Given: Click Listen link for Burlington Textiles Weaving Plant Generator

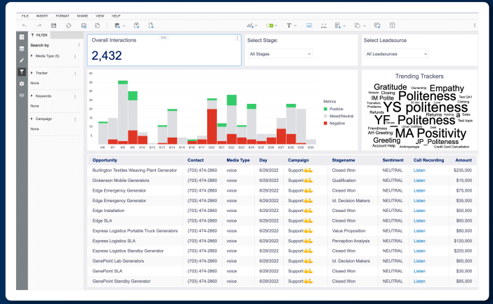Looking at the screenshot, I should coord(419,171).
